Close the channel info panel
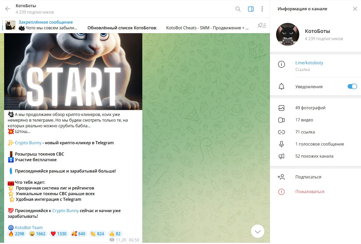The height and width of the screenshot is (244, 361). coord(355,9)
